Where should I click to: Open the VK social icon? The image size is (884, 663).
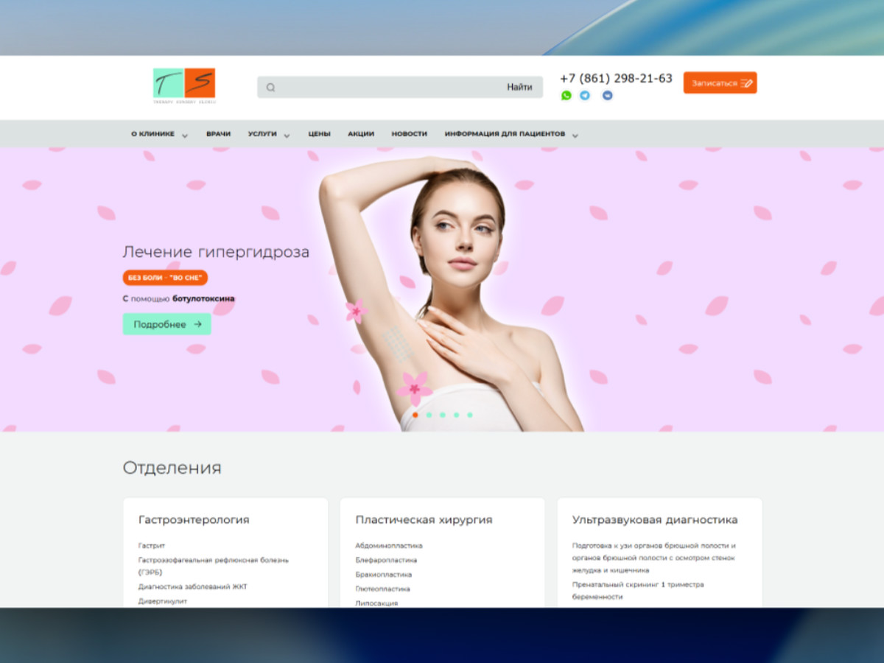coord(607,95)
